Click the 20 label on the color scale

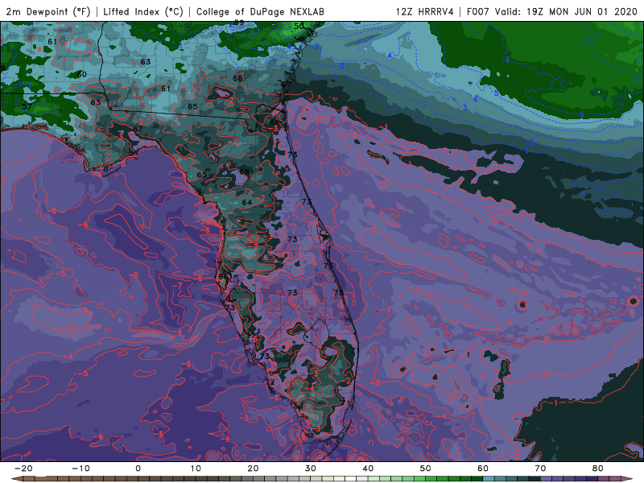253,469
